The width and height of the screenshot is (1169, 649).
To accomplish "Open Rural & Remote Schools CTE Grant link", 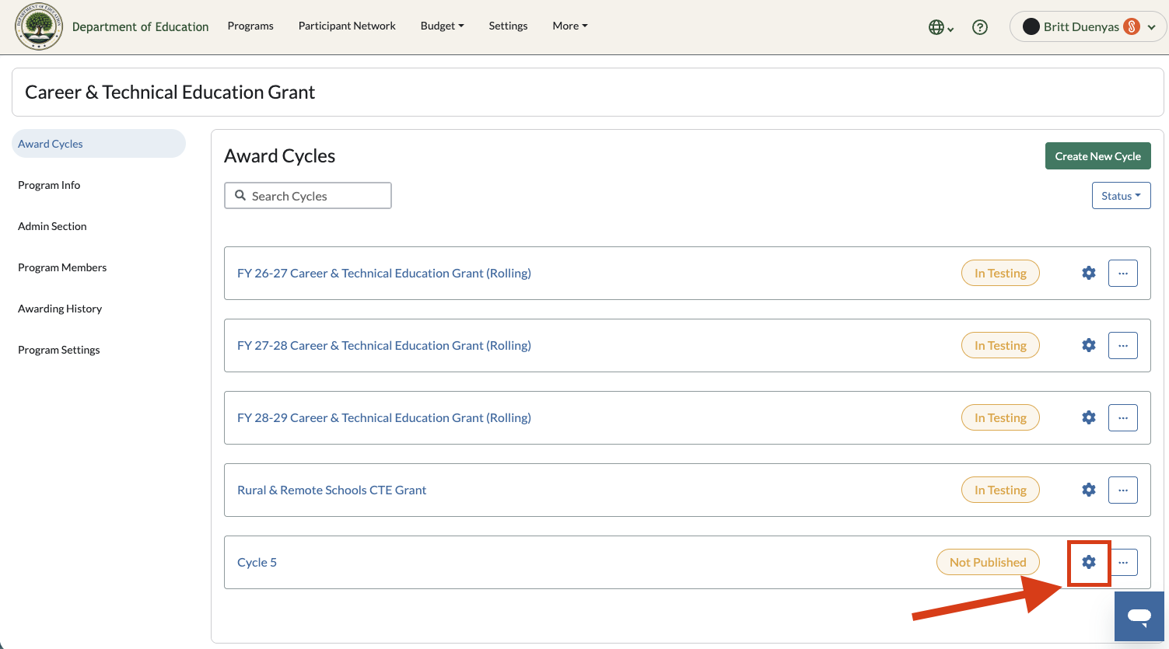I will 331,490.
